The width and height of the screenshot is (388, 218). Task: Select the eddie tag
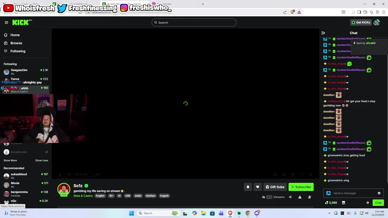coord(138,196)
